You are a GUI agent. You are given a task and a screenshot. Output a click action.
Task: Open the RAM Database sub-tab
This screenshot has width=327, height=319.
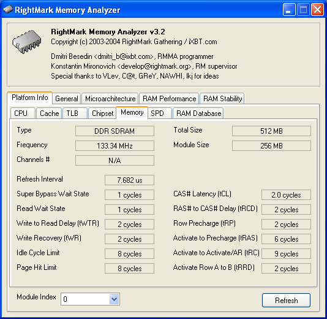(198, 113)
